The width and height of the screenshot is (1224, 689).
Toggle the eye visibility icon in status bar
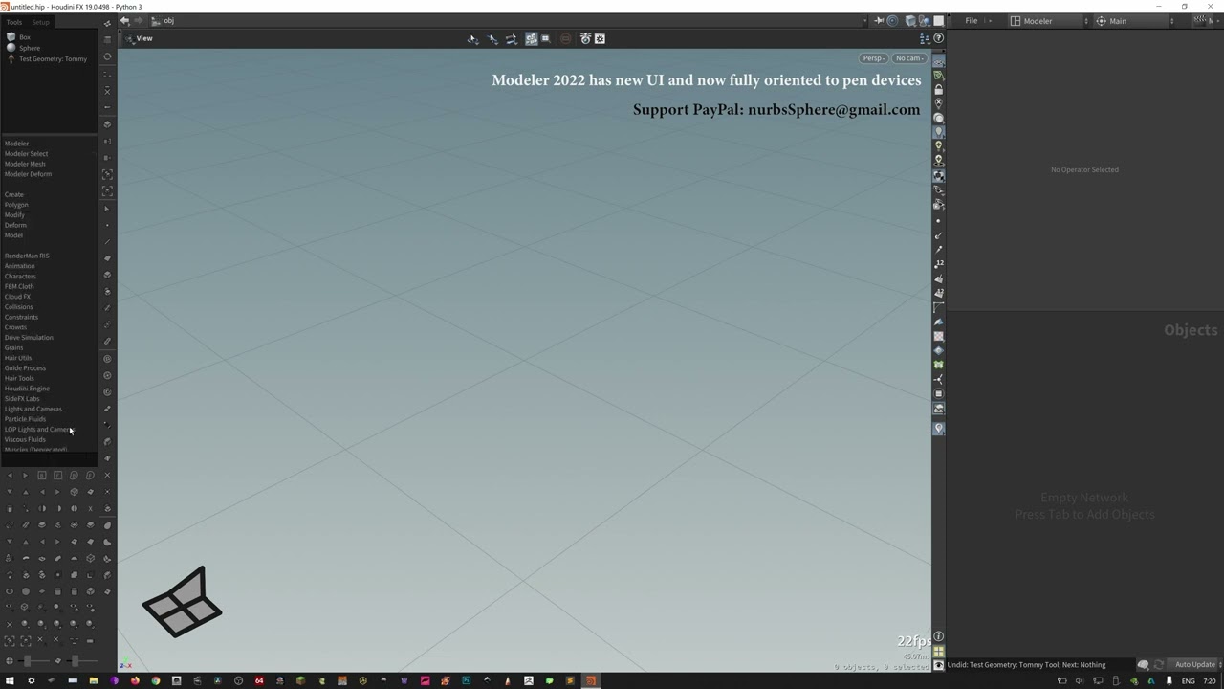938,665
